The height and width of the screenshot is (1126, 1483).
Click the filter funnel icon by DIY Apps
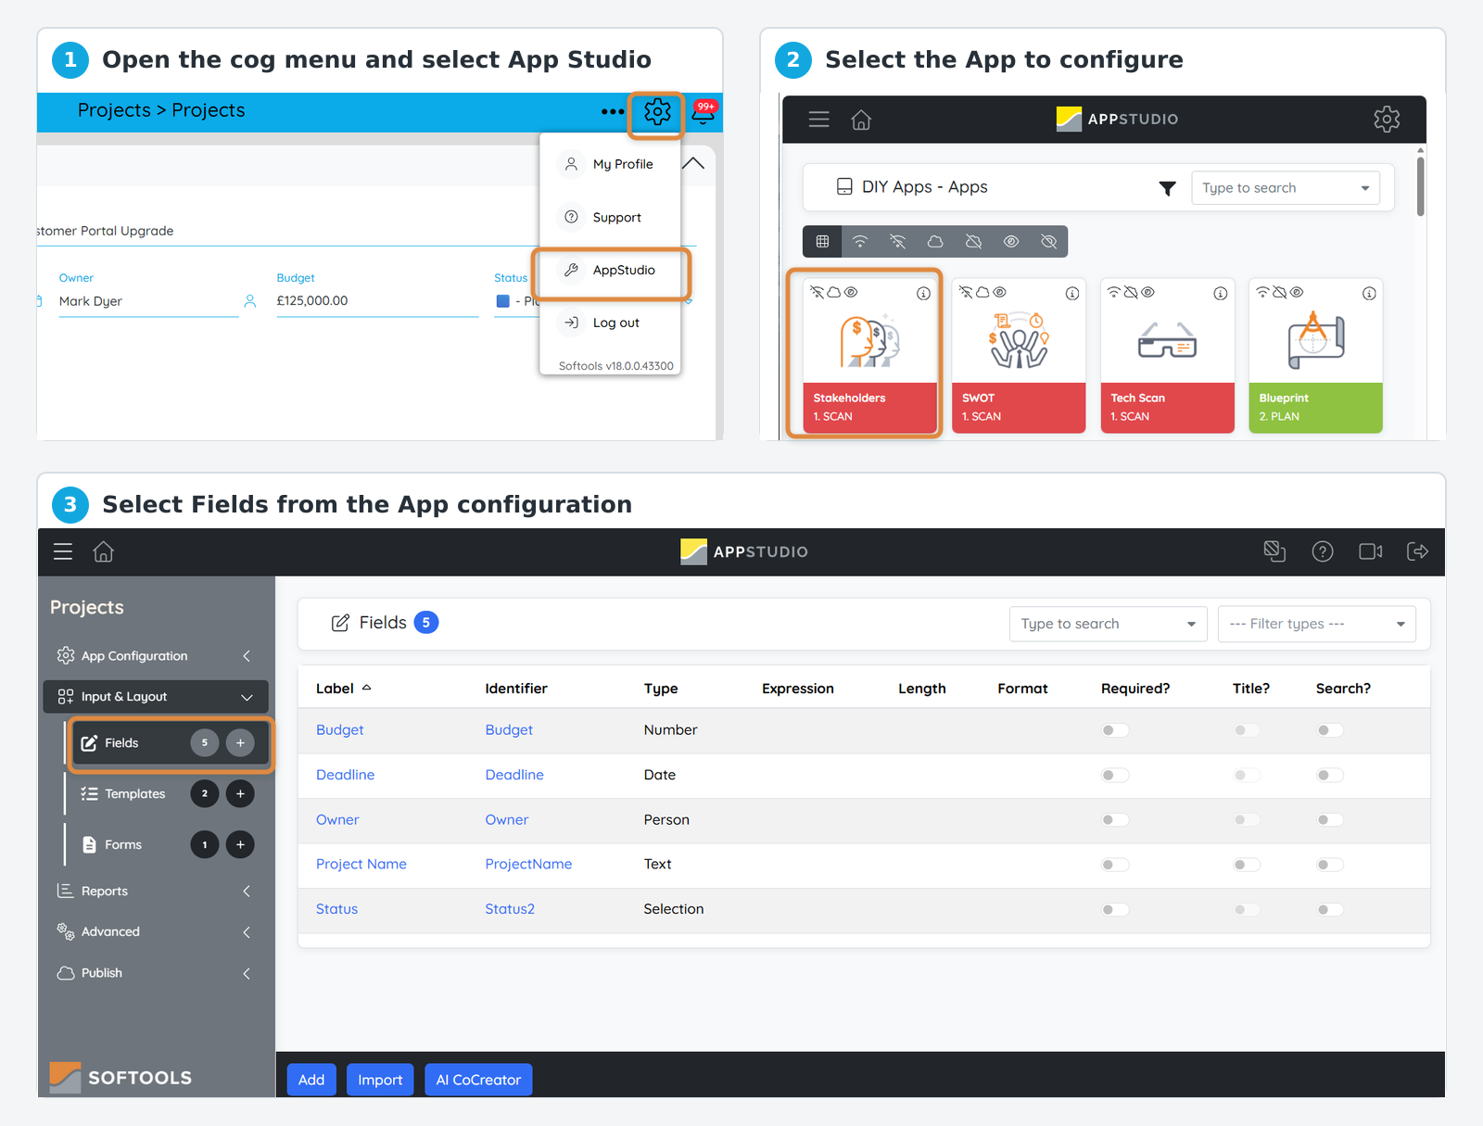pyautogui.click(x=1168, y=188)
